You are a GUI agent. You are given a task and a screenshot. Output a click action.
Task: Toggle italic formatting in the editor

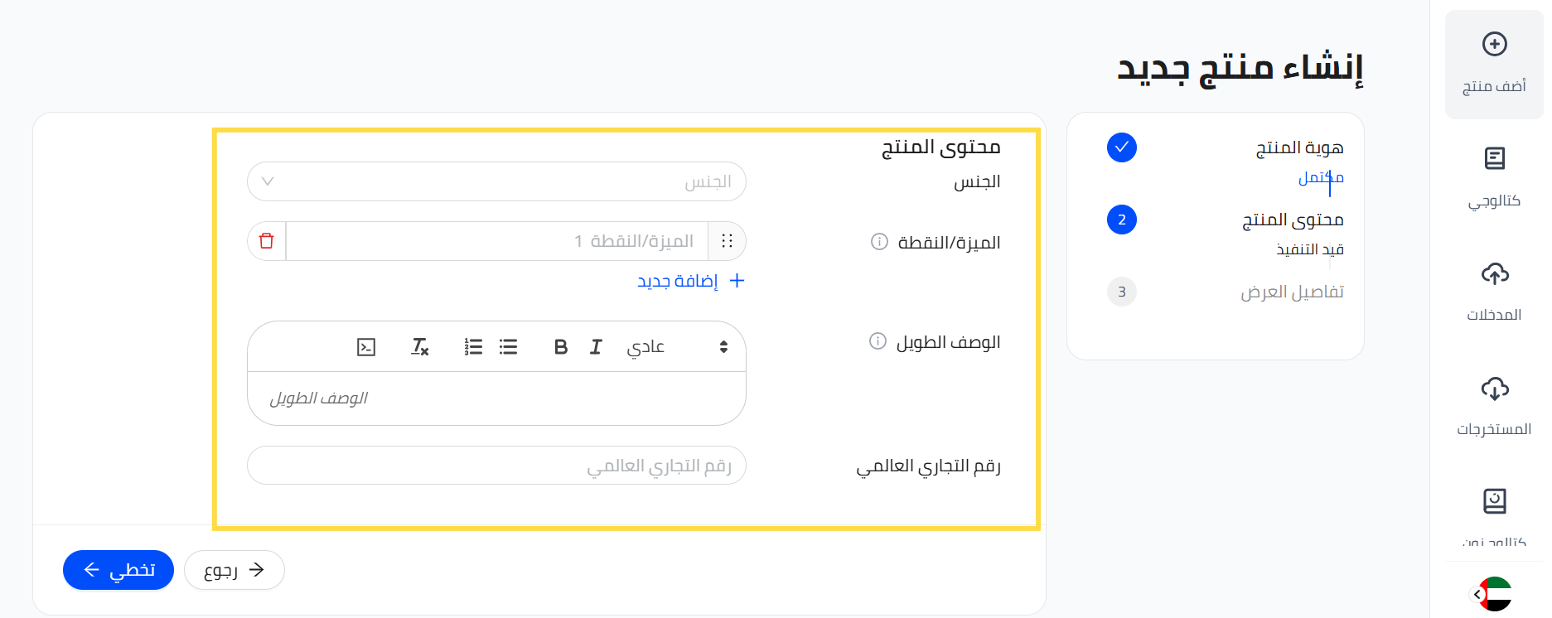pos(596,347)
